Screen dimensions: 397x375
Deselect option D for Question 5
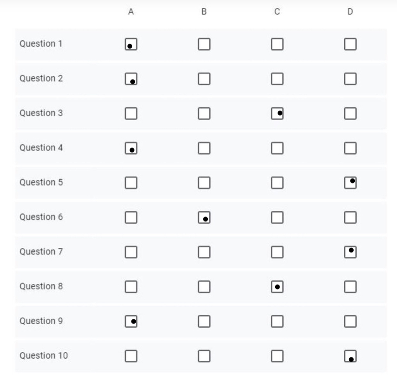tap(350, 183)
